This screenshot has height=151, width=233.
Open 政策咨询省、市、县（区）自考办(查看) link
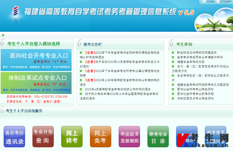pos(34,102)
